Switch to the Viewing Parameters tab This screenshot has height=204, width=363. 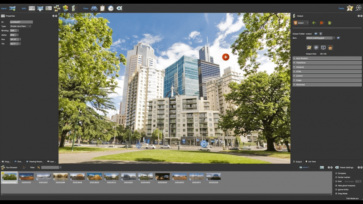point(35,162)
